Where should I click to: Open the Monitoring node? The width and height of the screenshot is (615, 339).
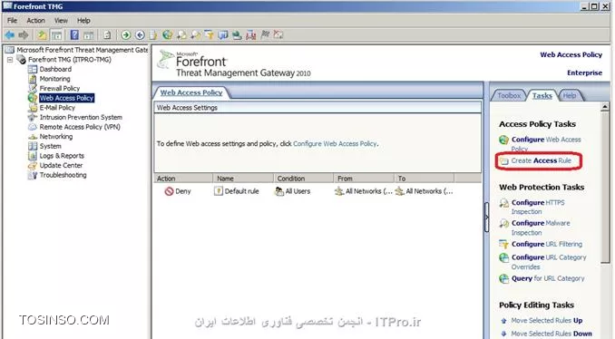pos(54,79)
